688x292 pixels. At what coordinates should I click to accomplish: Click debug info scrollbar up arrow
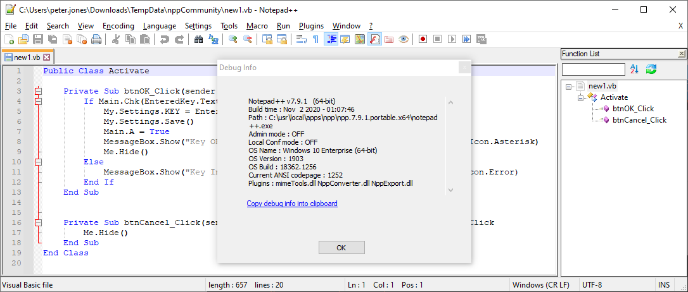coord(450,102)
